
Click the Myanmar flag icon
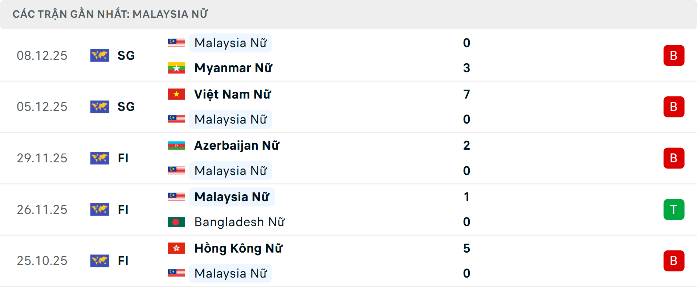coord(176,68)
